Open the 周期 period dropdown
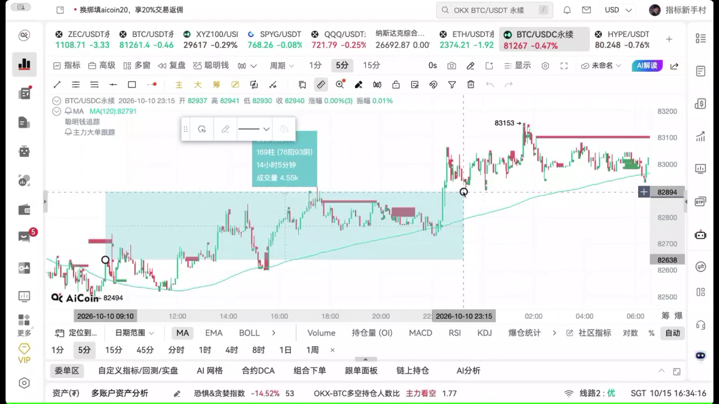This screenshot has height=404, width=719. coord(282,66)
